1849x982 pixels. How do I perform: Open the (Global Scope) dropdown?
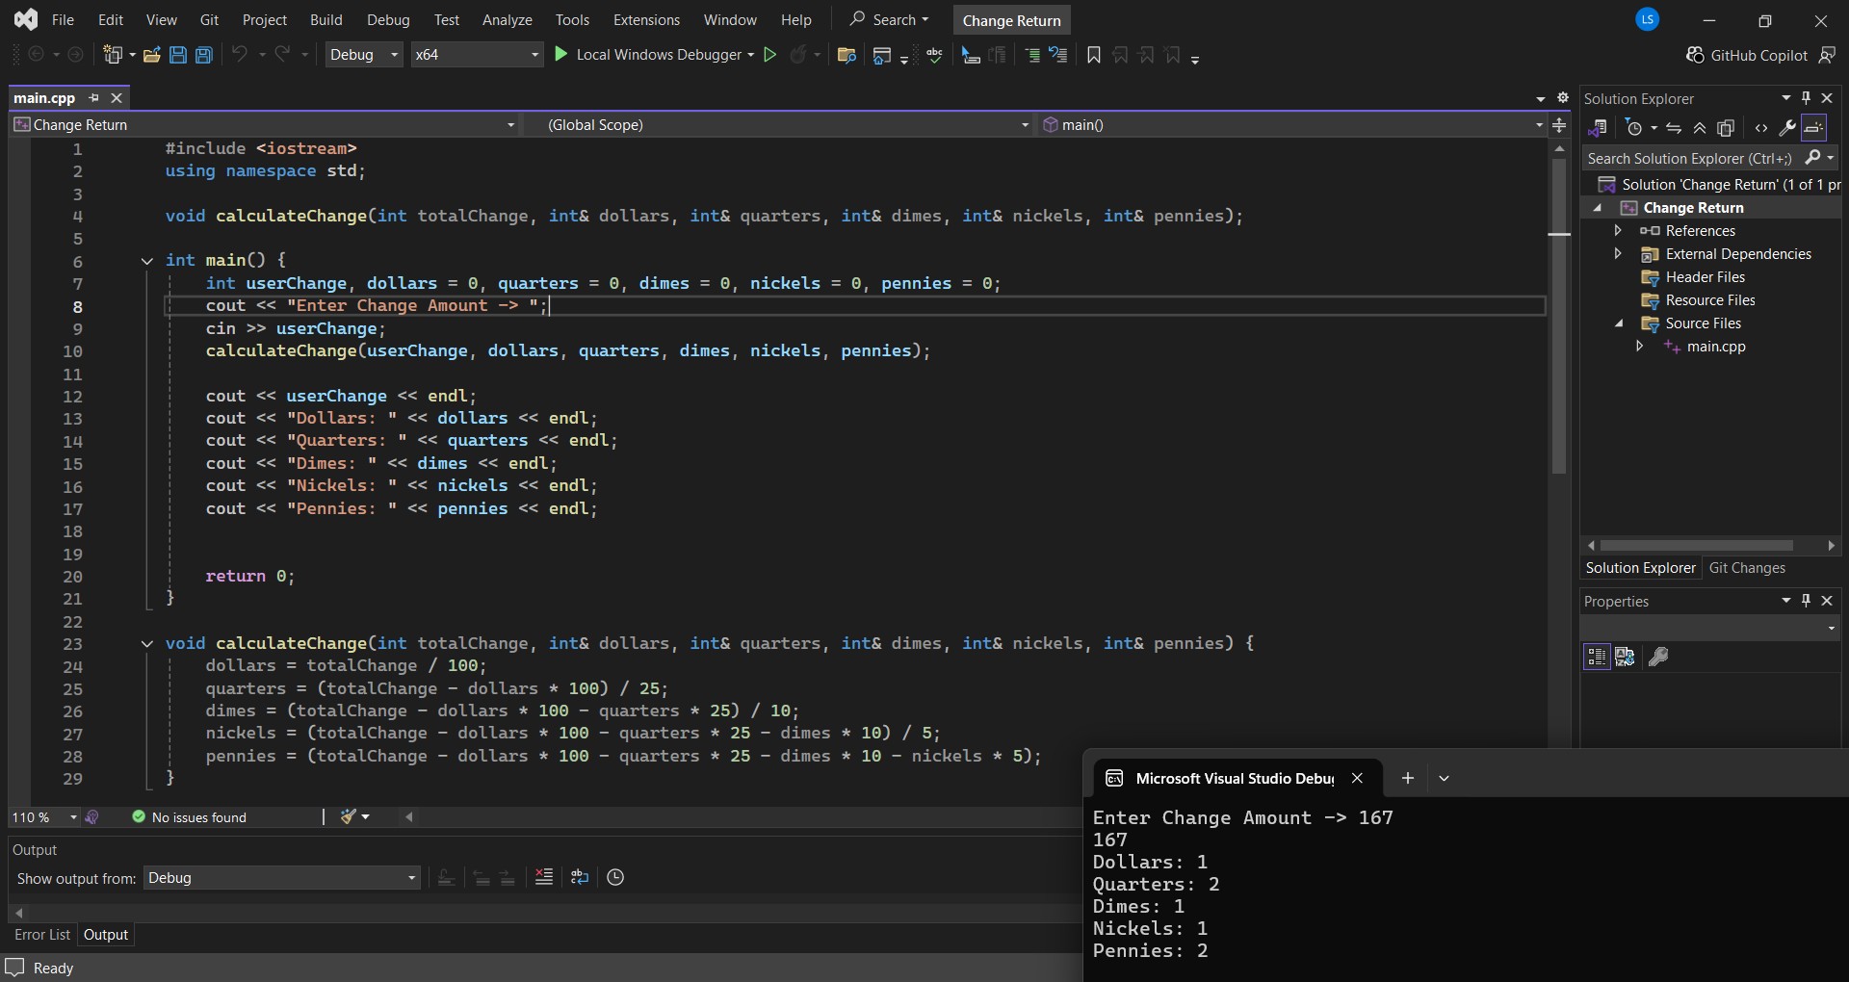(x=778, y=124)
